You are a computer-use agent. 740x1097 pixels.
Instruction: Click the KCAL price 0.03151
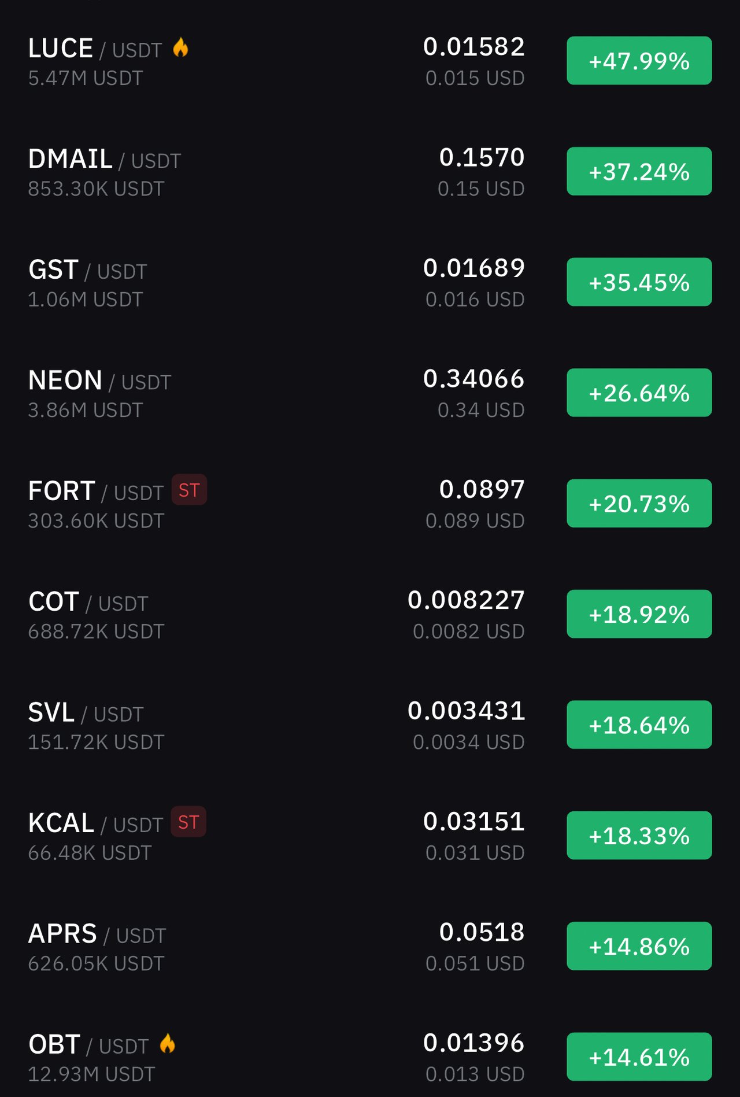473,821
